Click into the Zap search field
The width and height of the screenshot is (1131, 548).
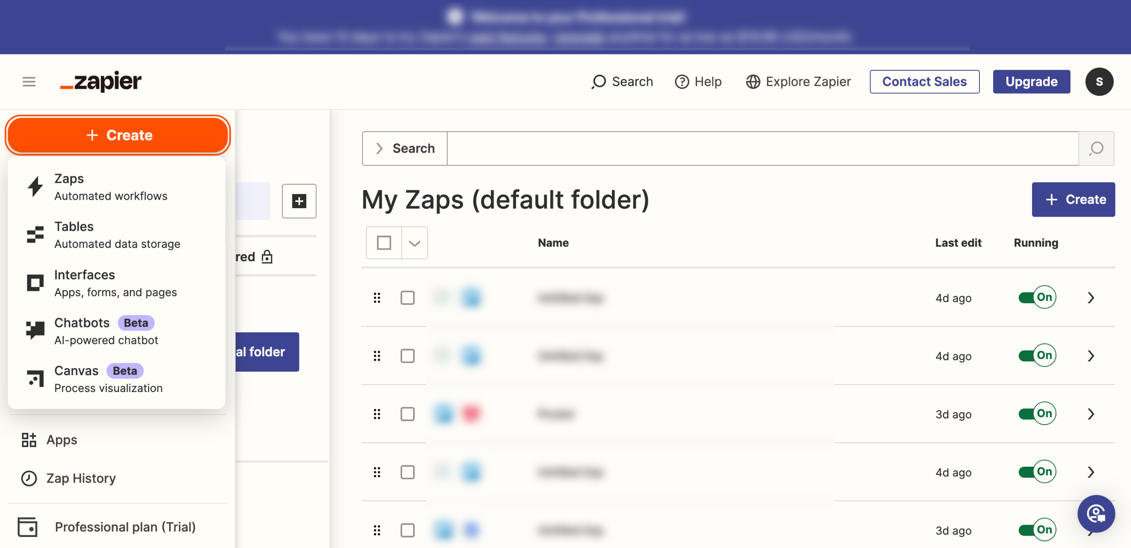tap(763, 148)
